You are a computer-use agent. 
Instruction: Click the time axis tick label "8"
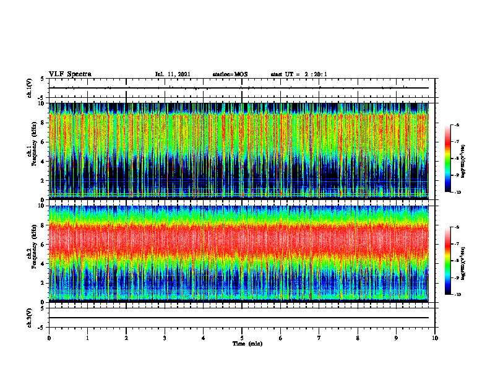pyautogui.click(x=358, y=338)
